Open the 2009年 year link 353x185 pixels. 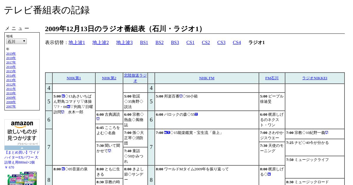[x=11, y=97]
